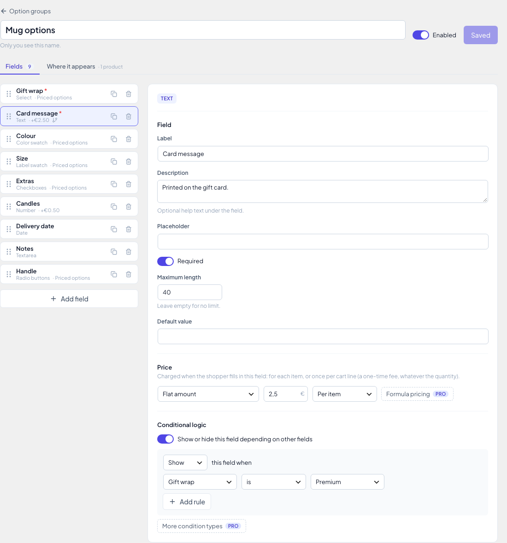Click the price amount input showing 2,5
Image resolution: width=507 pixels, height=543 pixels.
click(x=285, y=394)
